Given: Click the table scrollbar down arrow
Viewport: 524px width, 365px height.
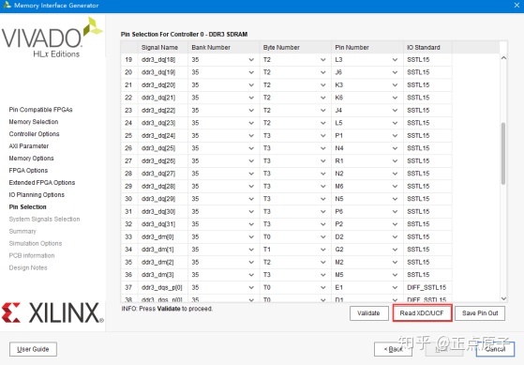Looking at the screenshot, I should [x=503, y=298].
